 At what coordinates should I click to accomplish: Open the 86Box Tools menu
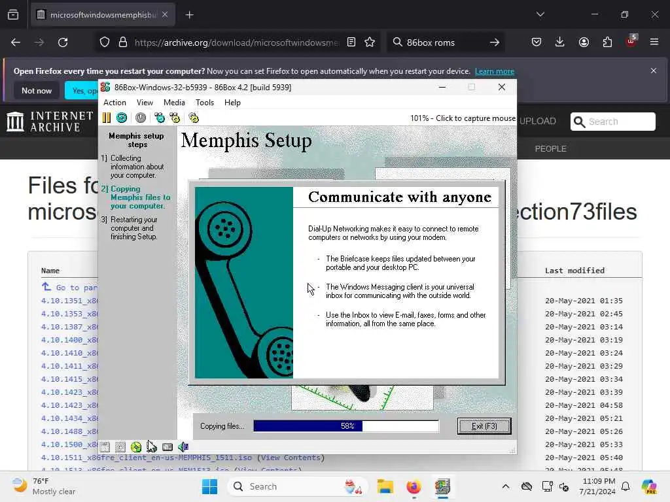pyautogui.click(x=205, y=103)
